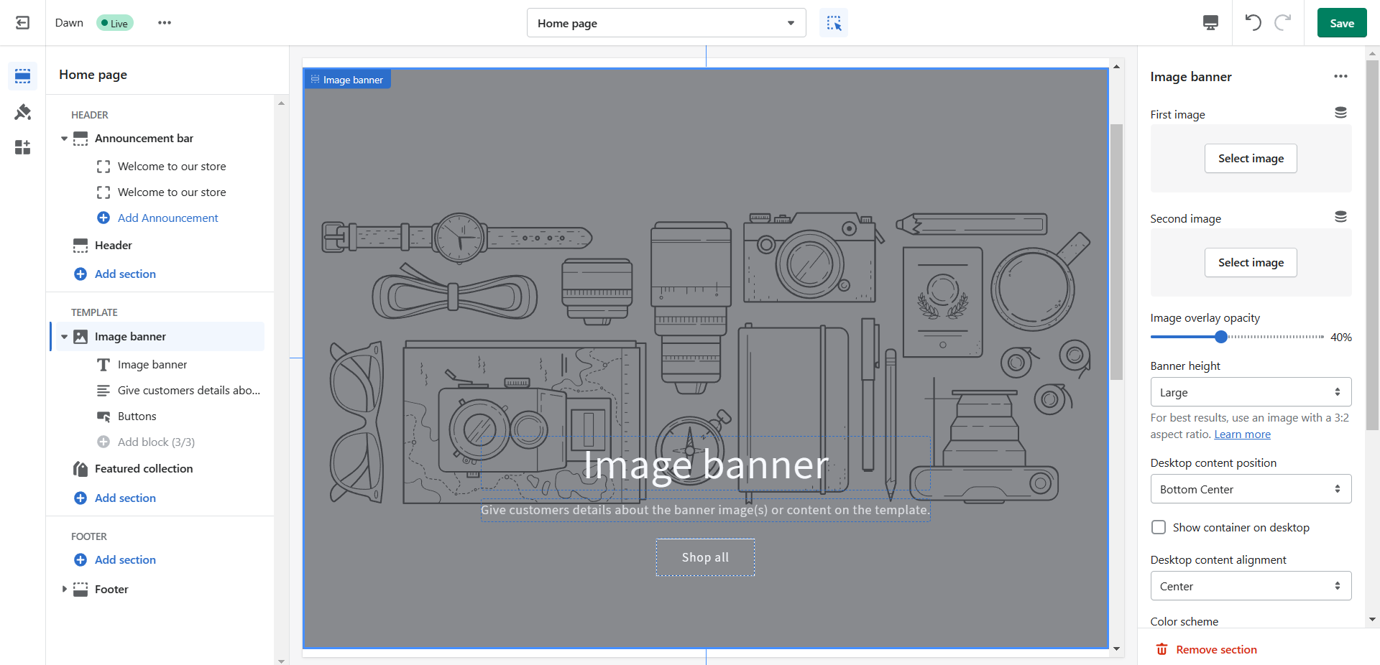Click the text block lines icon
Viewport: 1380px width, 665px height.
(103, 391)
